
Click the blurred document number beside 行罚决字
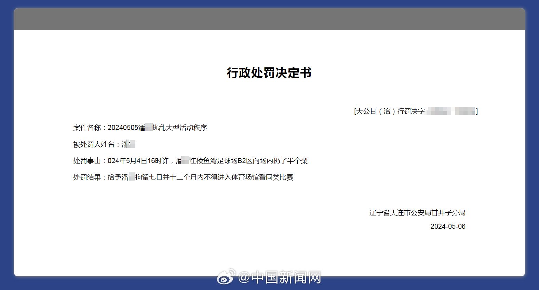click(451, 111)
